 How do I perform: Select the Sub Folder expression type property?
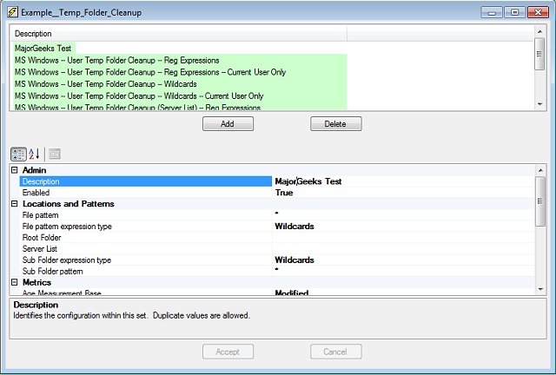click(146, 260)
